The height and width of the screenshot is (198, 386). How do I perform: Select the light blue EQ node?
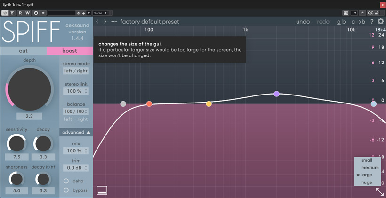[374, 104]
